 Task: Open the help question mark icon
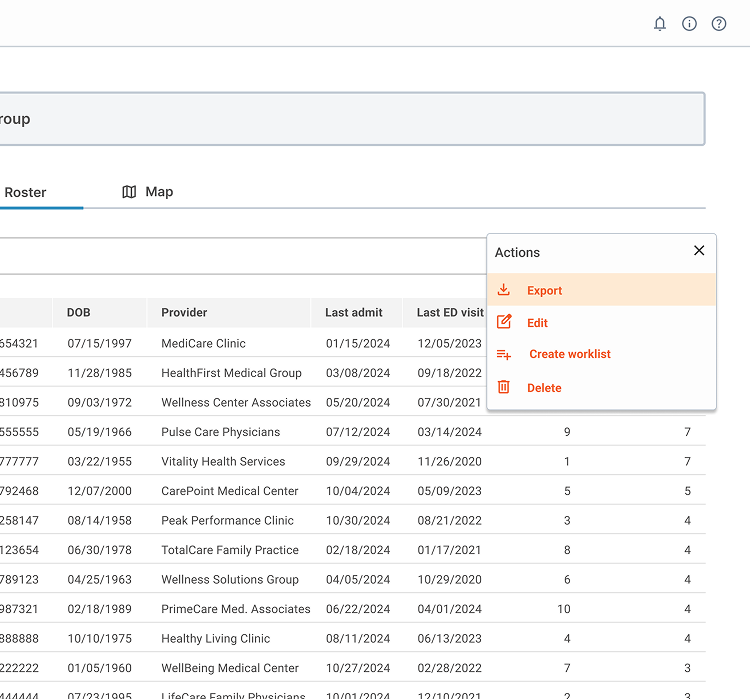(718, 24)
